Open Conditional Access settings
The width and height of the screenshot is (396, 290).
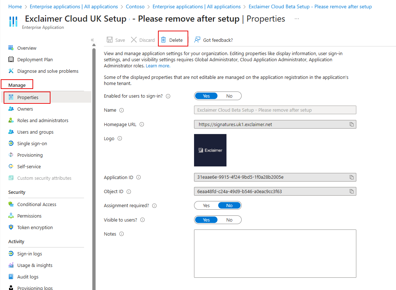37,204
